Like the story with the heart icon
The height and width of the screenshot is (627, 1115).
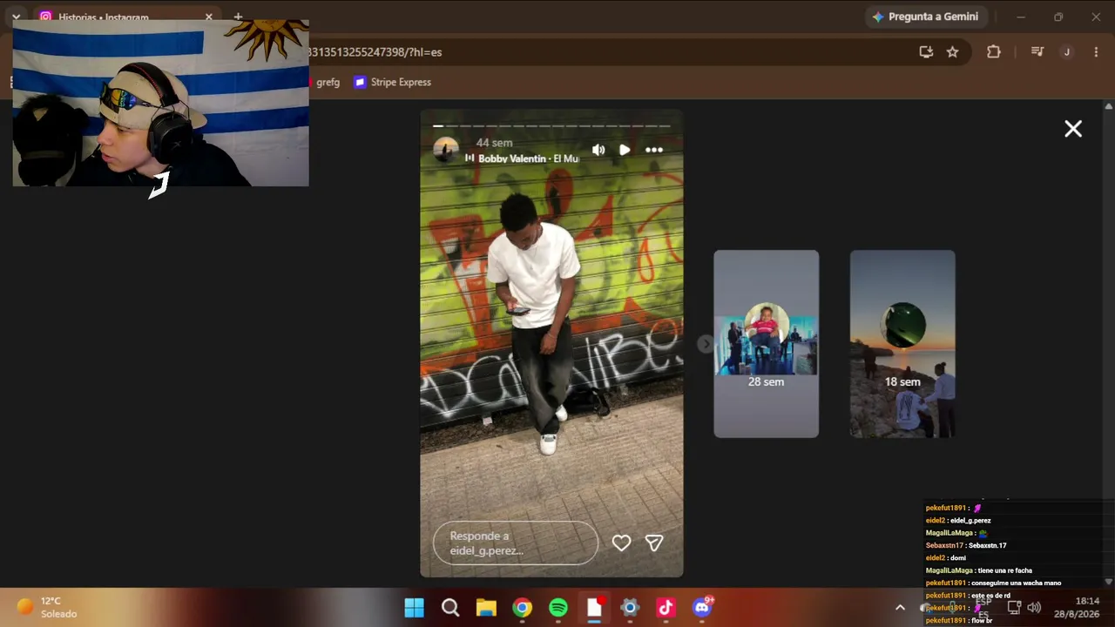pyautogui.click(x=621, y=543)
